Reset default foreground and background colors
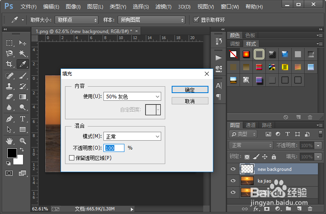Viewport: 326px width, 214px height. 8,163
